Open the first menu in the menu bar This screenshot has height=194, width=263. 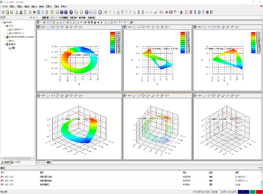5,6
